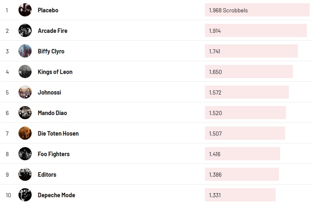Click Placebo's 1.968 Scrobbels bar

(257, 10)
